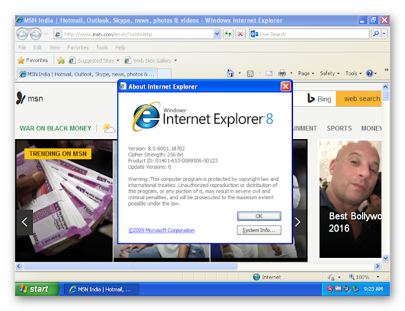The height and width of the screenshot is (311, 405).
Task: Open the SPORTS navigation link
Action: pos(339,128)
